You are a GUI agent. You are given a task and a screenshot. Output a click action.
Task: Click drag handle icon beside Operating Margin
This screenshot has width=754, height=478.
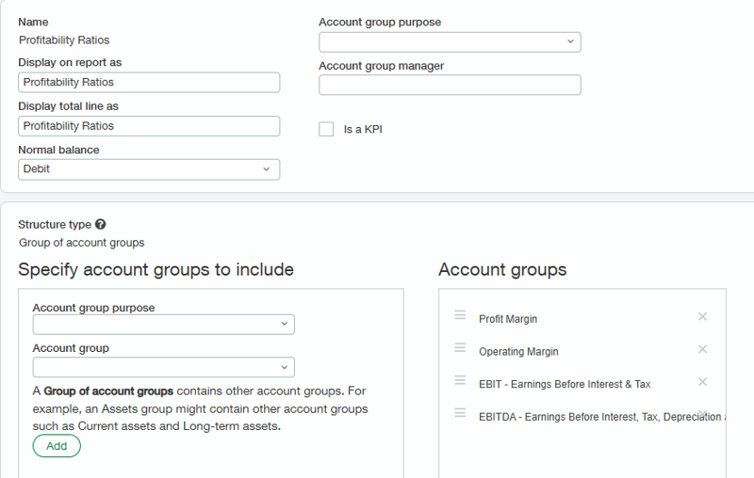point(460,348)
